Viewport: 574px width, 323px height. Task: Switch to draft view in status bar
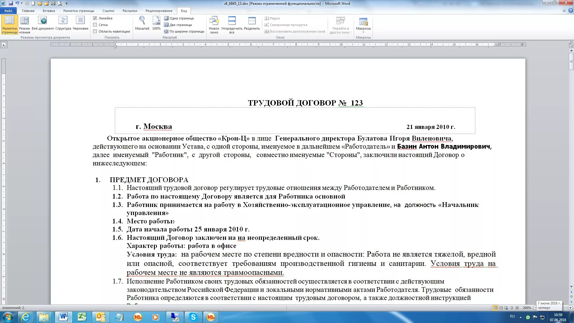517,308
